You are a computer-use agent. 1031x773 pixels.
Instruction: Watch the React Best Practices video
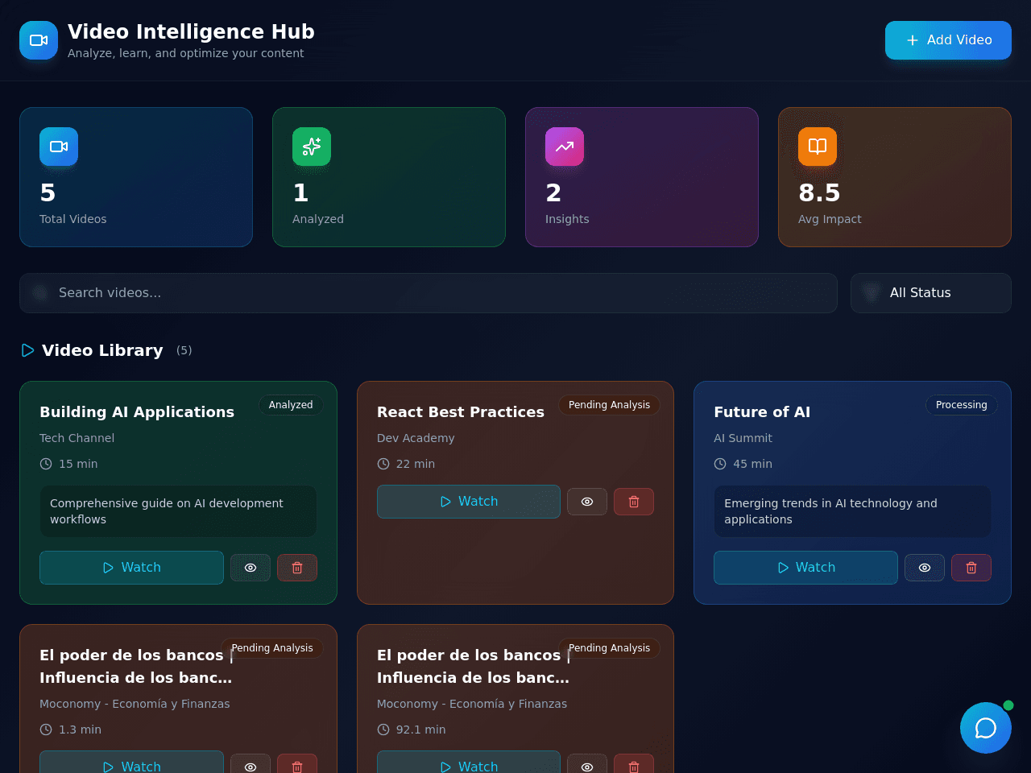pos(469,502)
